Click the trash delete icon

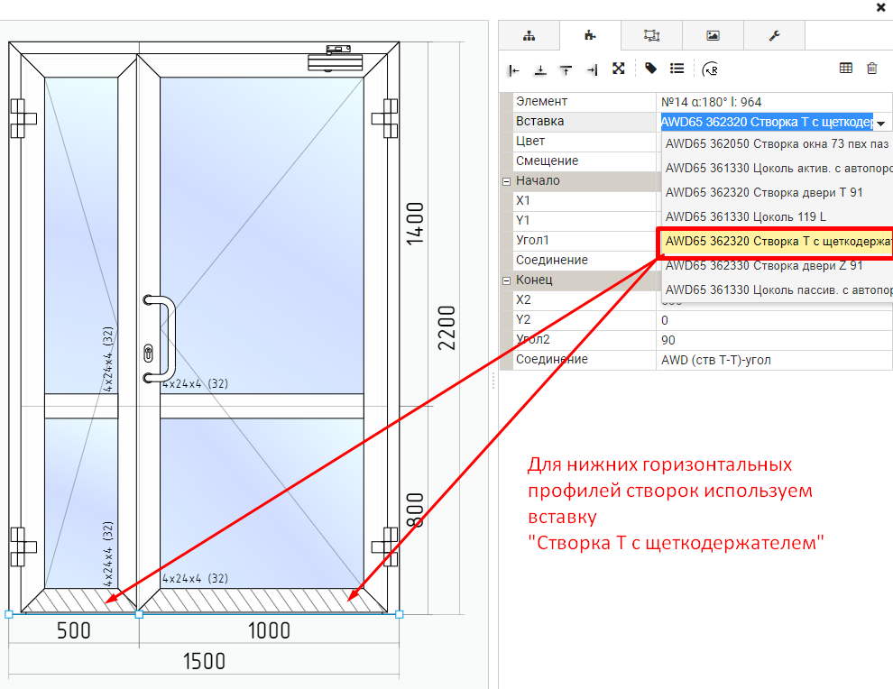click(x=872, y=69)
